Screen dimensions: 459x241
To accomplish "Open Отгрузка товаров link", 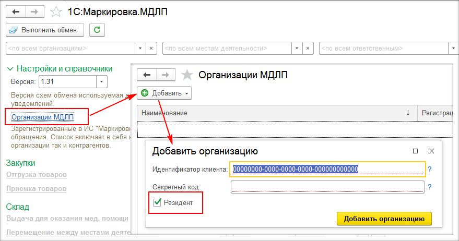I will pyautogui.click(x=37, y=175).
